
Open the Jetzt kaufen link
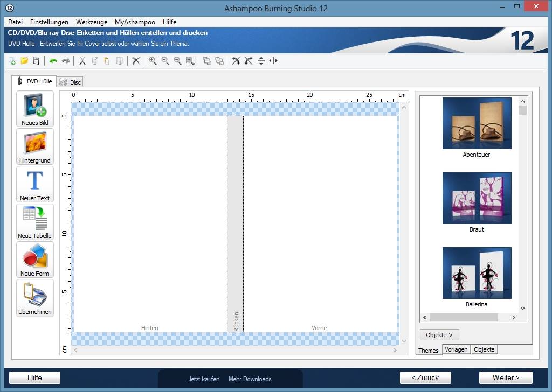pyautogui.click(x=204, y=379)
